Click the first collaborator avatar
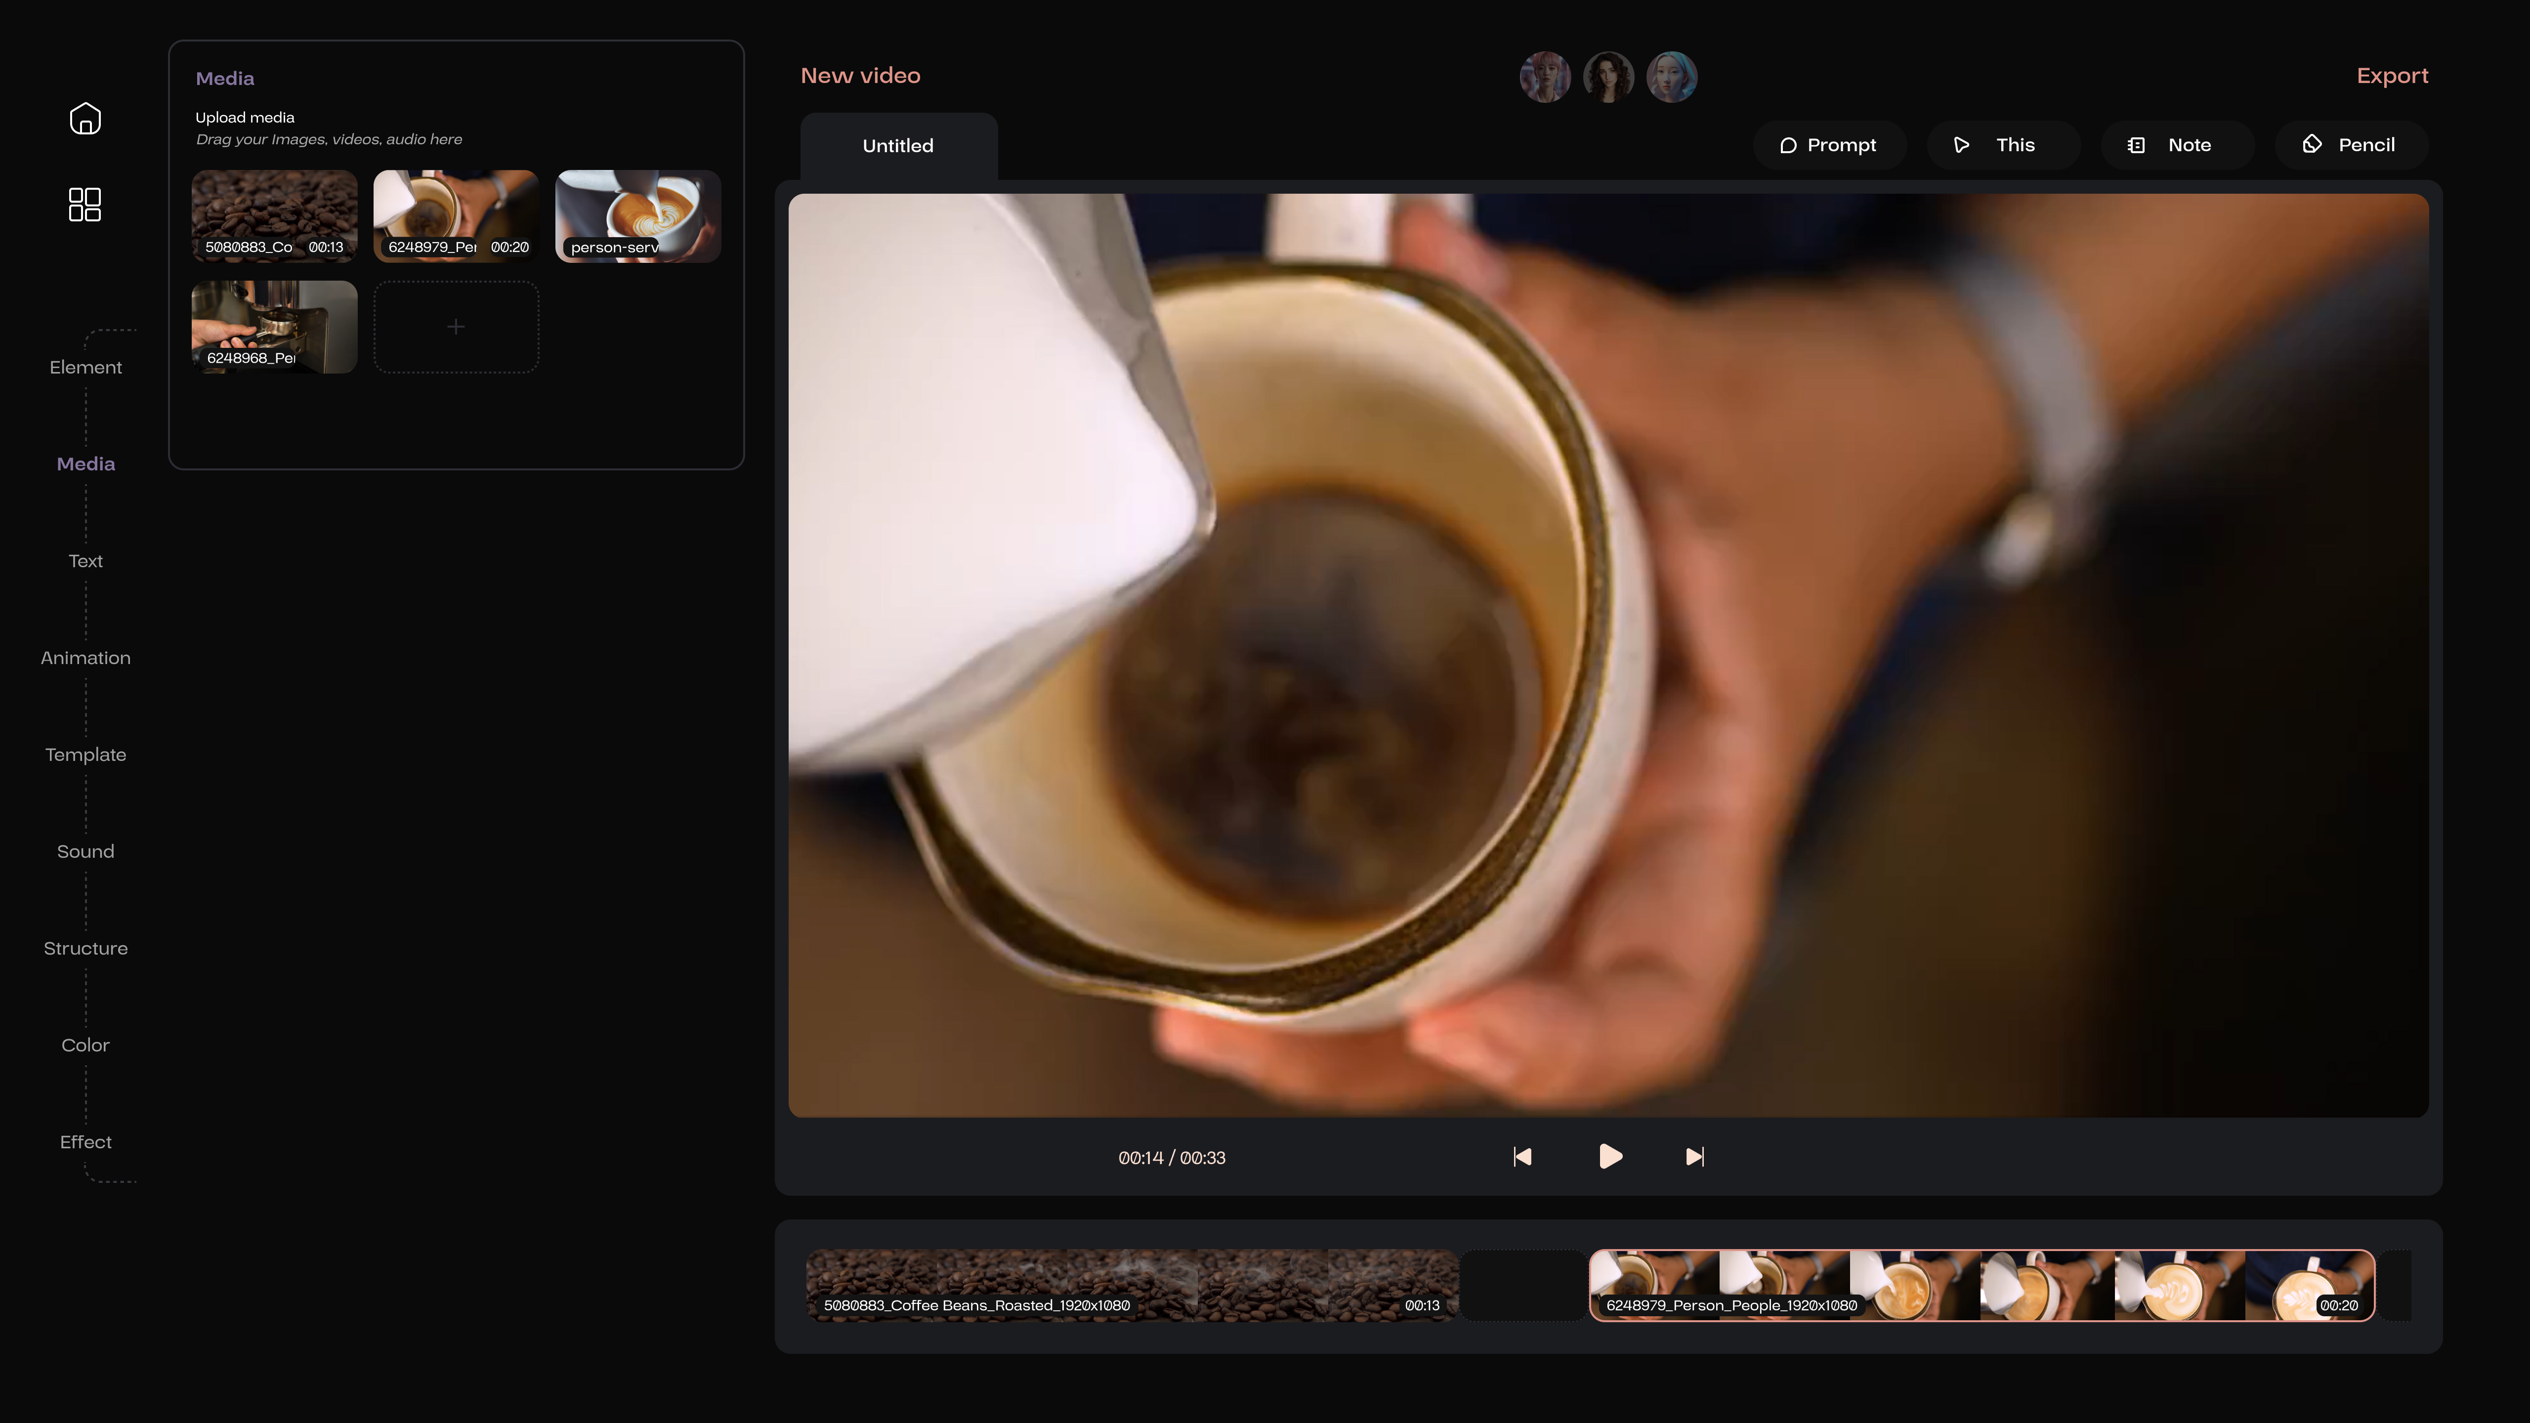The width and height of the screenshot is (2530, 1423). pos(1545,77)
